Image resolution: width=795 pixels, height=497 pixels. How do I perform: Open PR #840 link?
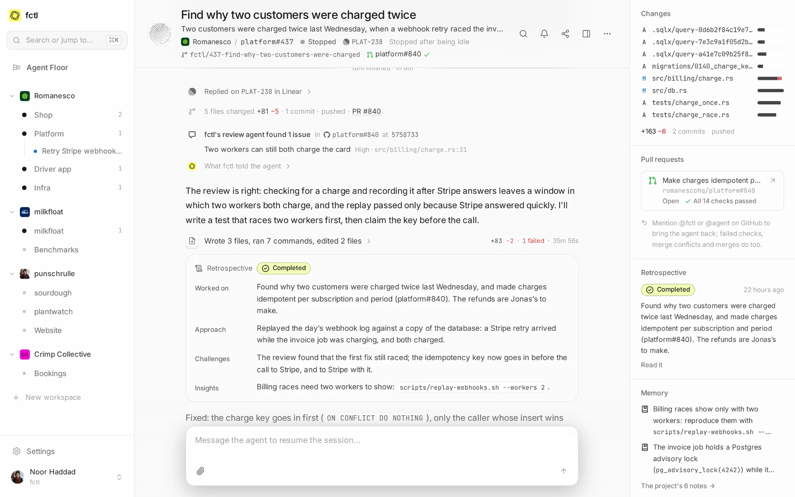pyautogui.click(x=366, y=111)
